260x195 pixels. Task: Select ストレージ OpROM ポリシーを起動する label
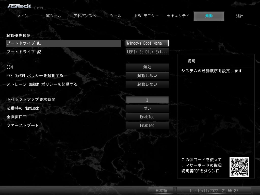[x=42, y=84]
